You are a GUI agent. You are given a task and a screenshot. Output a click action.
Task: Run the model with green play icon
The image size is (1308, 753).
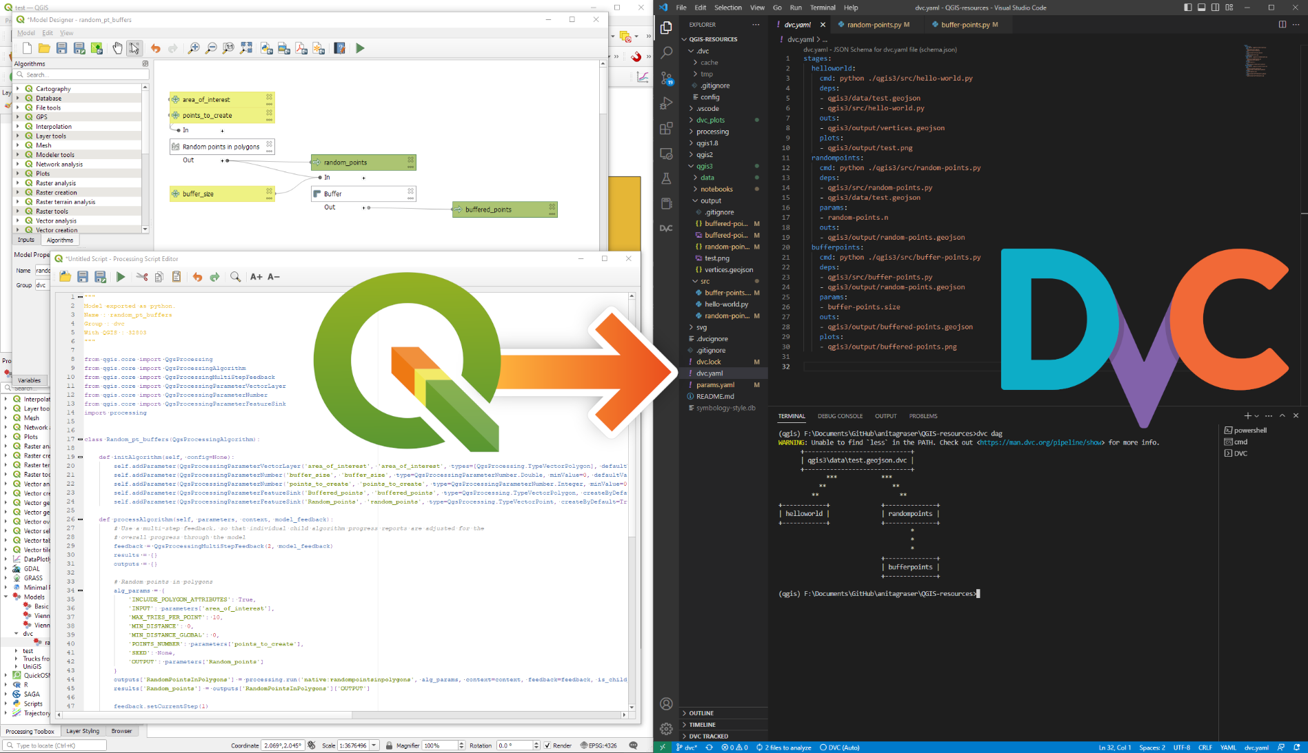(360, 48)
